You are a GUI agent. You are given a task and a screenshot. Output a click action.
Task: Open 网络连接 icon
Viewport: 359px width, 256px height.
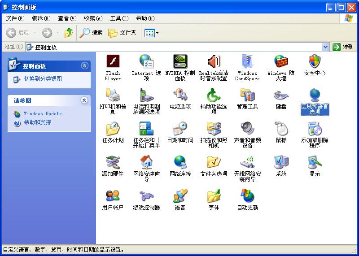[x=180, y=162]
